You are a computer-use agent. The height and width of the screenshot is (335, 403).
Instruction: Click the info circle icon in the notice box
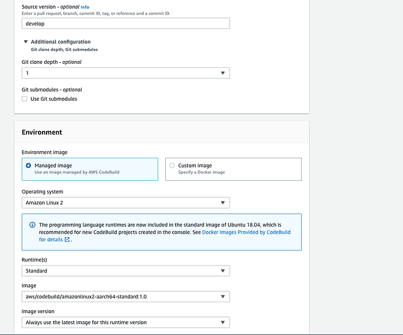[x=32, y=225]
